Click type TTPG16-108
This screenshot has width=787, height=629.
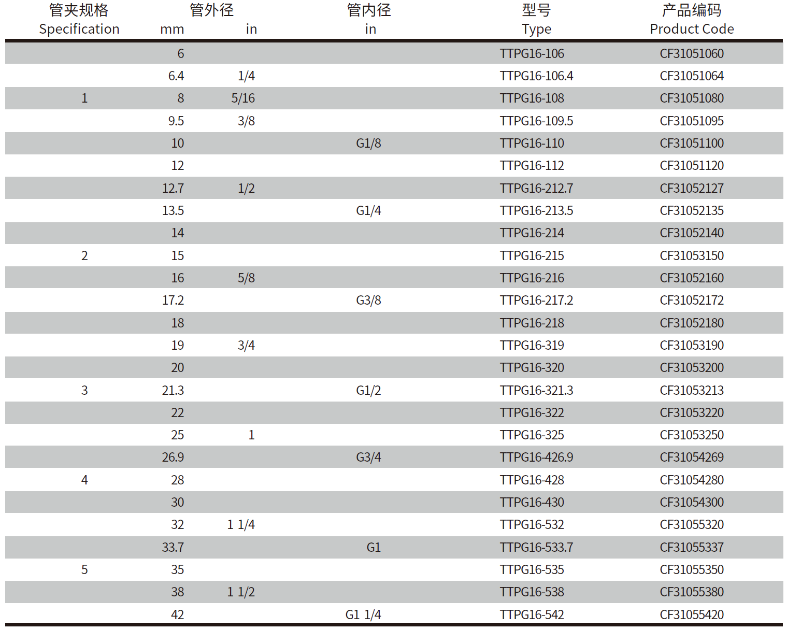[x=532, y=98]
